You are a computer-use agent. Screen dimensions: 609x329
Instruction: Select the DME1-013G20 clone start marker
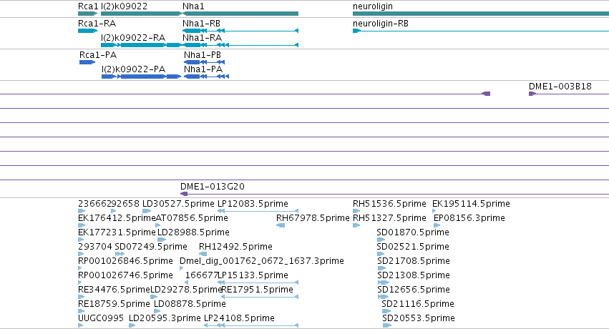coord(184,194)
